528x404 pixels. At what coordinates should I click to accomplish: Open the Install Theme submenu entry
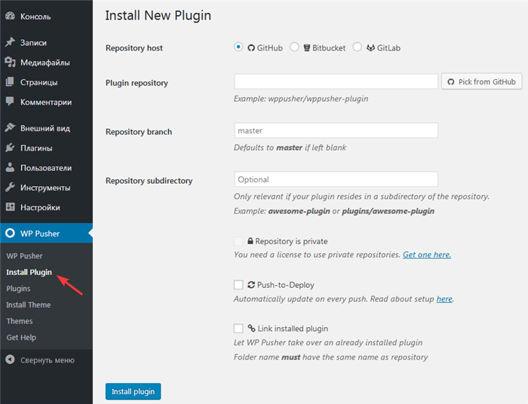(29, 305)
